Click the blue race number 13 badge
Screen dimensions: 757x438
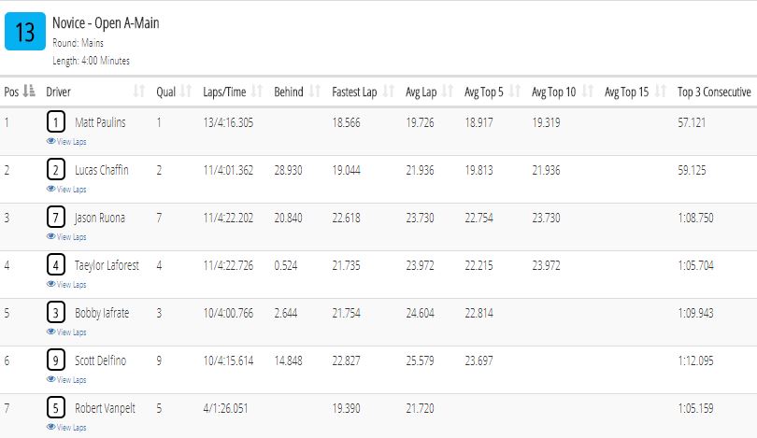click(x=25, y=32)
